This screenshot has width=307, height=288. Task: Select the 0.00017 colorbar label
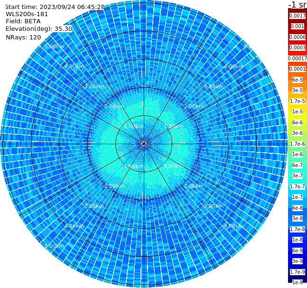point(298,58)
